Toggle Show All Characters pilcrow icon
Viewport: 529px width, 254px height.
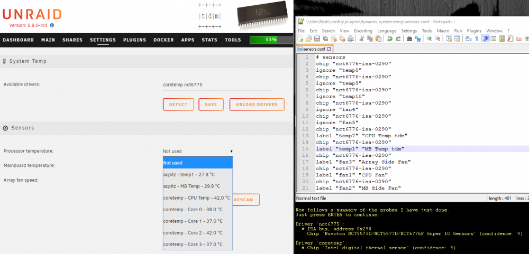(477, 39)
